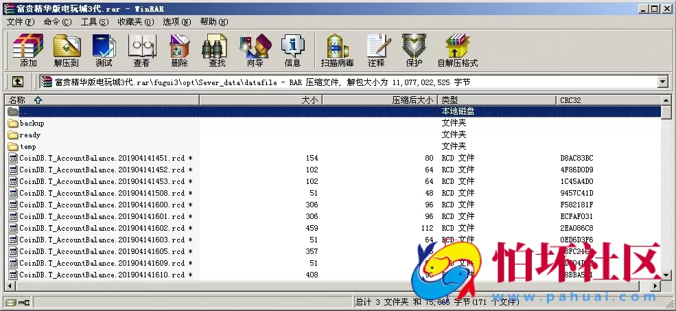Viewport: 676px width, 311px height.
Task: Expand the archive path dropdown arrow
Action: (663, 82)
